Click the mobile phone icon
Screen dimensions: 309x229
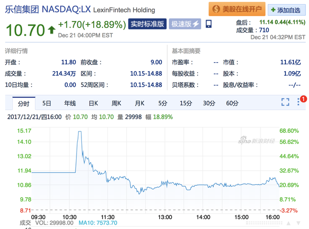click(208, 24)
